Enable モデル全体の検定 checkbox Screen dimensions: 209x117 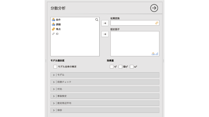click(55, 67)
